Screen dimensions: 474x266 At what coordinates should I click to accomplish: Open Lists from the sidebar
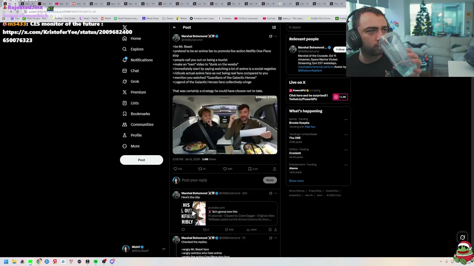(130, 103)
